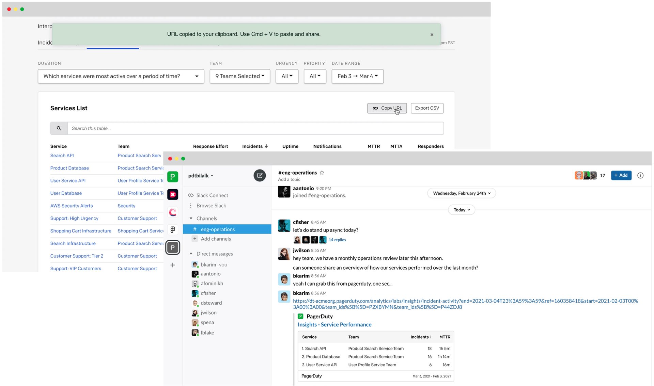
Task: Select the eng-operations channel
Action: pyautogui.click(x=218, y=229)
